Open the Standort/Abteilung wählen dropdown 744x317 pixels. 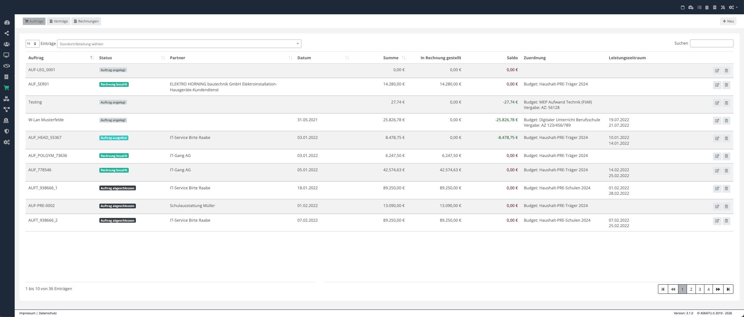[x=179, y=44]
